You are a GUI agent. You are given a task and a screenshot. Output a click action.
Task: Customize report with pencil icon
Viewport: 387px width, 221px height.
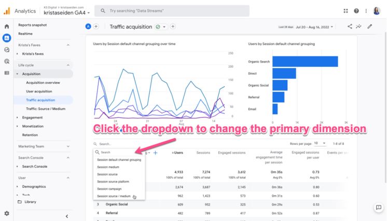pos(369,26)
